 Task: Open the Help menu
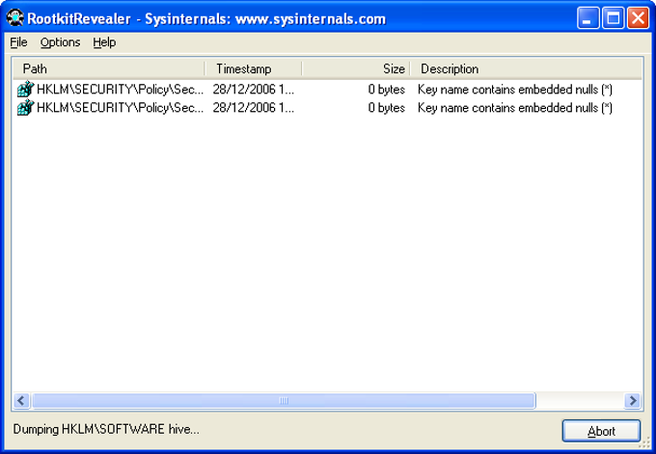coord(104,42)
